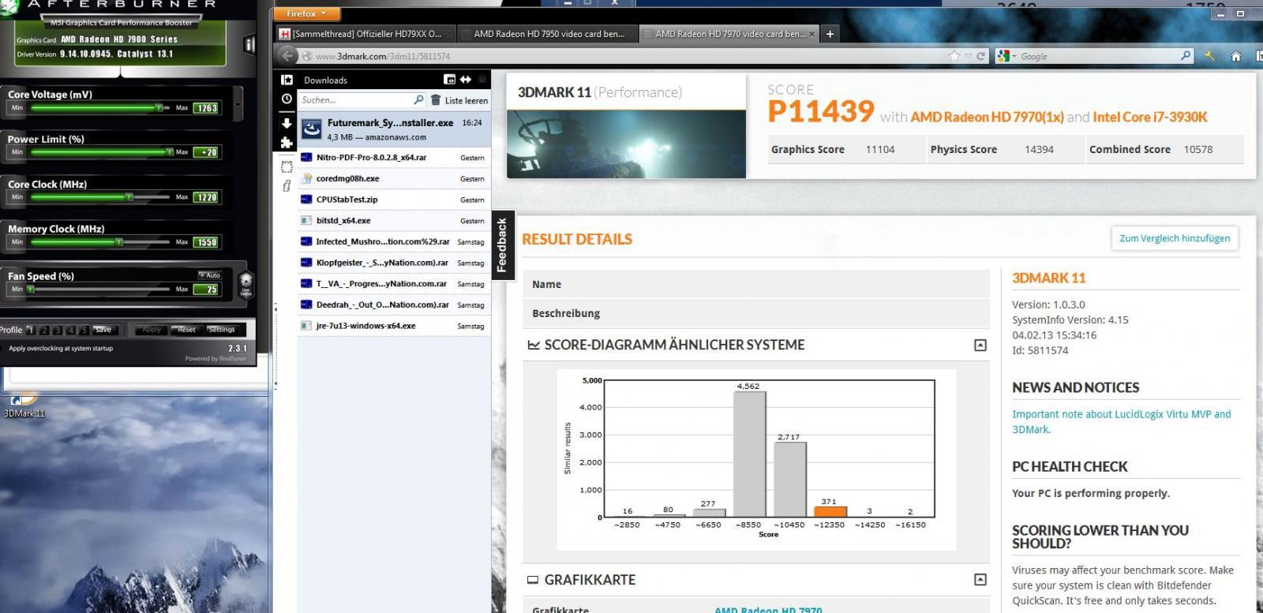This screenshot has height=613, width=1263.
Task: Click the sidebar detach window icon
Action: click(450, 80)
